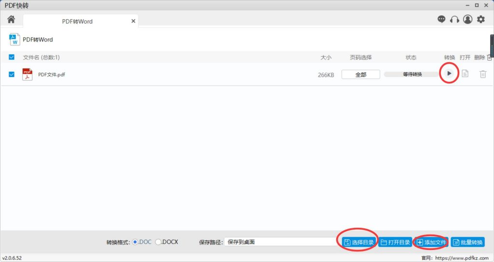Viewport: 494px width, 262px height.
Task: Click the 状态 column header
Action: [411, 57]
